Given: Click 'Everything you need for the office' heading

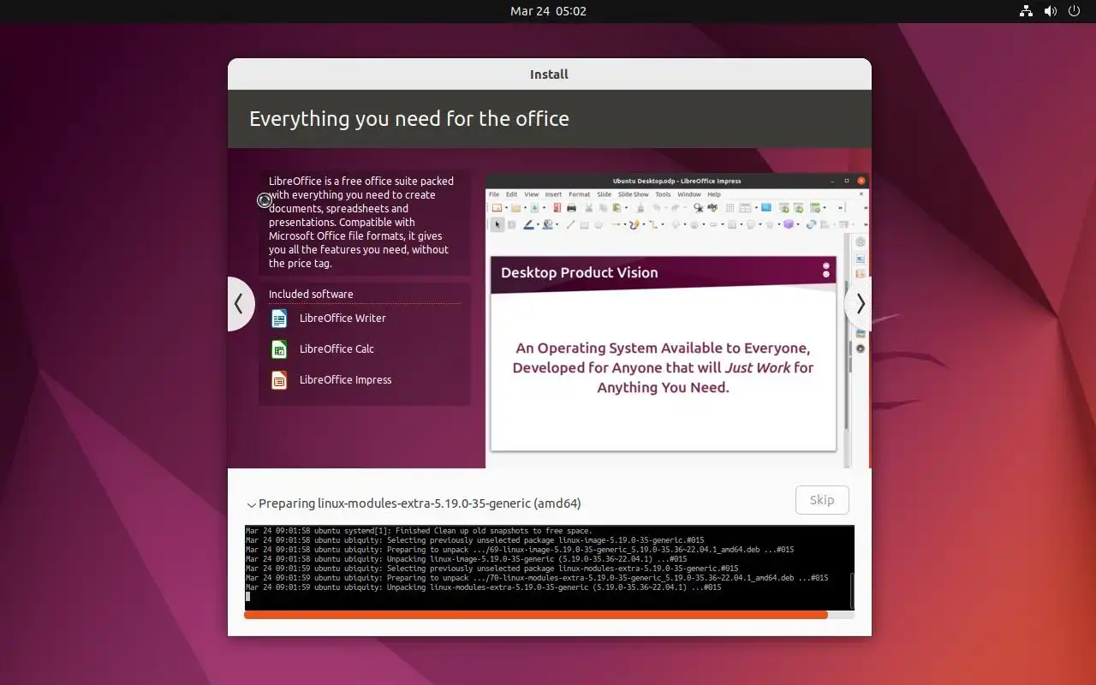Looking at the screenshot, I should pyautogui.click(x=409, y=118).
